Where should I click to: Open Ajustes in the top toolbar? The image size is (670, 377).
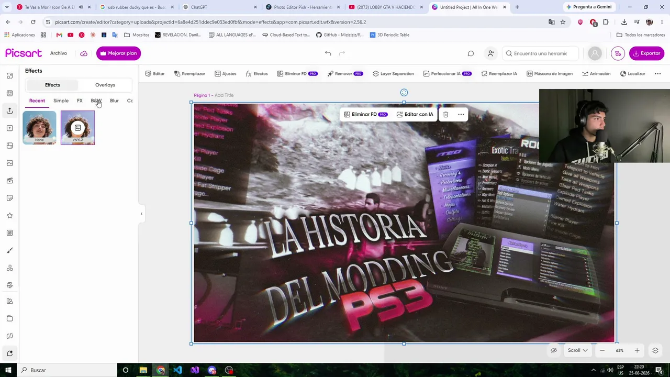[226, 74]
